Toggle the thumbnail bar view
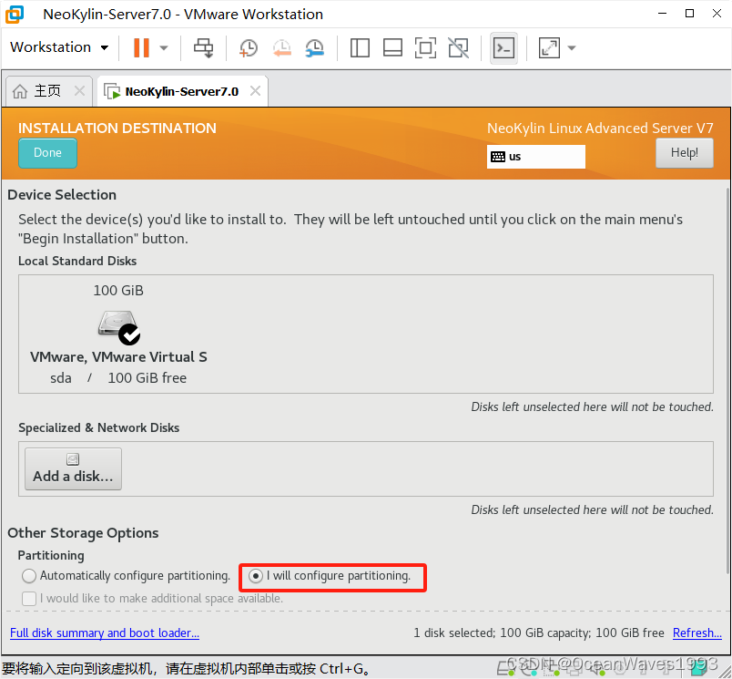 tap(392, 47)
